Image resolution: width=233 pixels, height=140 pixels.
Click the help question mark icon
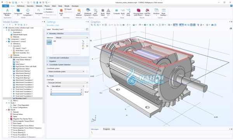(x=231, y=6)
